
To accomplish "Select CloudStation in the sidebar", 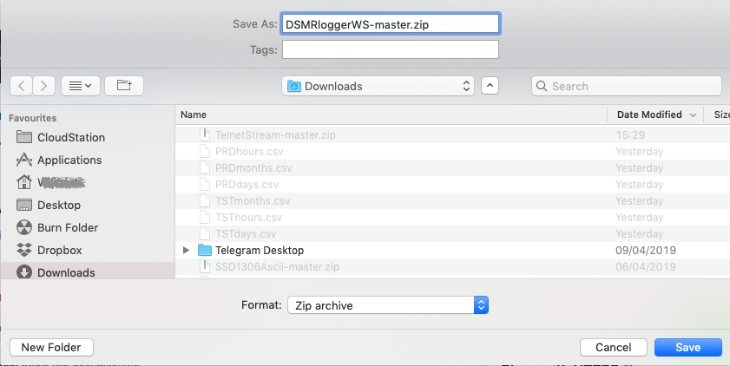I will point(70,137).
